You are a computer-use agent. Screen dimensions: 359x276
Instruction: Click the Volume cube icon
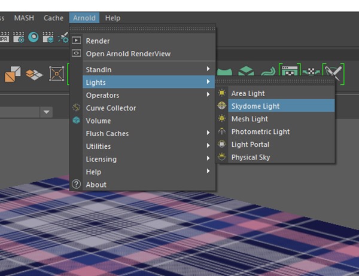tap(76, 120)
